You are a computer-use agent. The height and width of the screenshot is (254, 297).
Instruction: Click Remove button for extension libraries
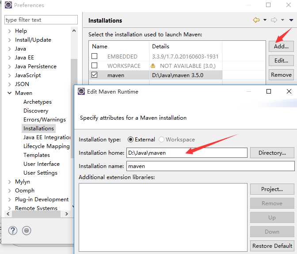pyautogui.click(x=272, y=203)
